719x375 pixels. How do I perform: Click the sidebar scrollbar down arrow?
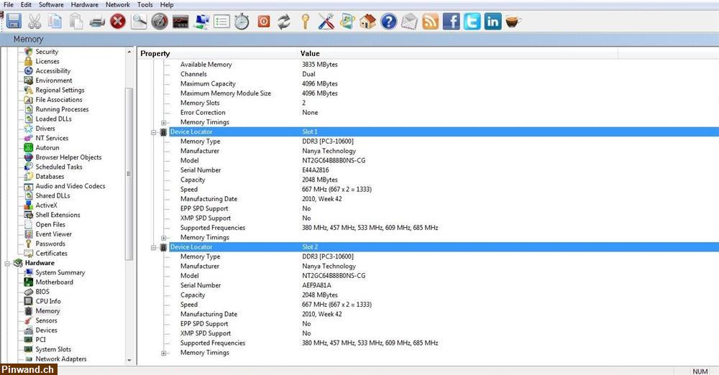tap(129, 360)
